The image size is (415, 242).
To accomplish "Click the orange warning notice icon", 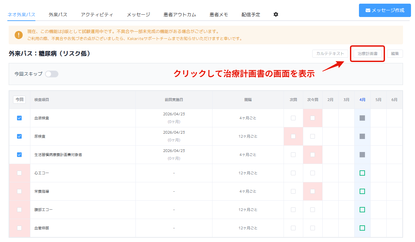I will coord(19,35).
